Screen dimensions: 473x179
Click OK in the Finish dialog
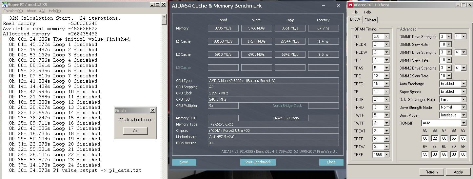click(x=135, y=131)
